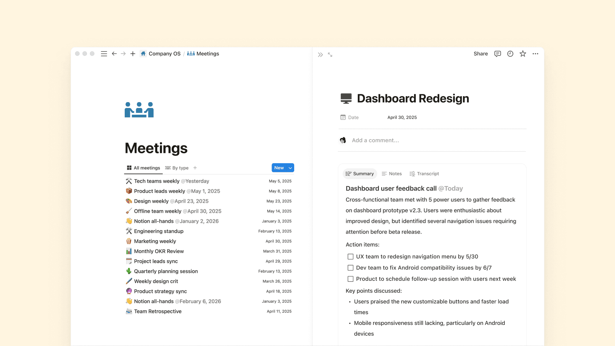615x346 pixels.
Task: Toggle the sidebar with the hamburger icon
Action: click(104, 54)
